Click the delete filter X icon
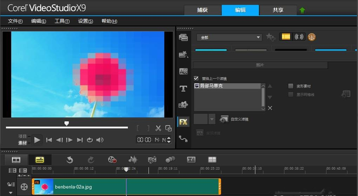Screen dimensions: 358x196 pos(270,108)
